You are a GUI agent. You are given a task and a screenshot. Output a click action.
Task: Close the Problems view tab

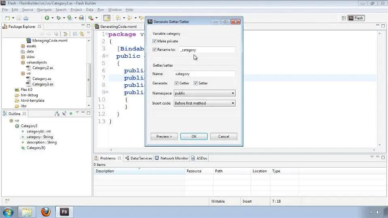pos(120,158)
